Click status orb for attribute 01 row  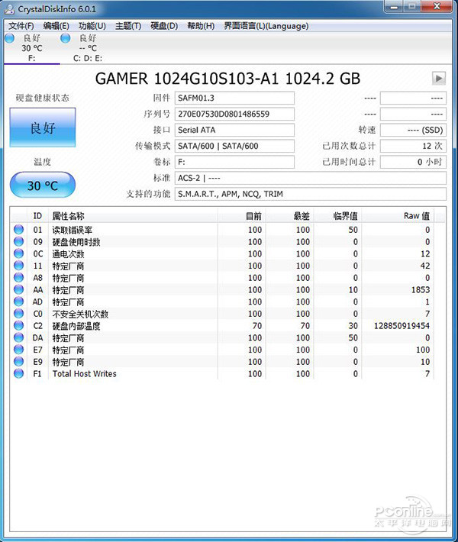point(18,230)
